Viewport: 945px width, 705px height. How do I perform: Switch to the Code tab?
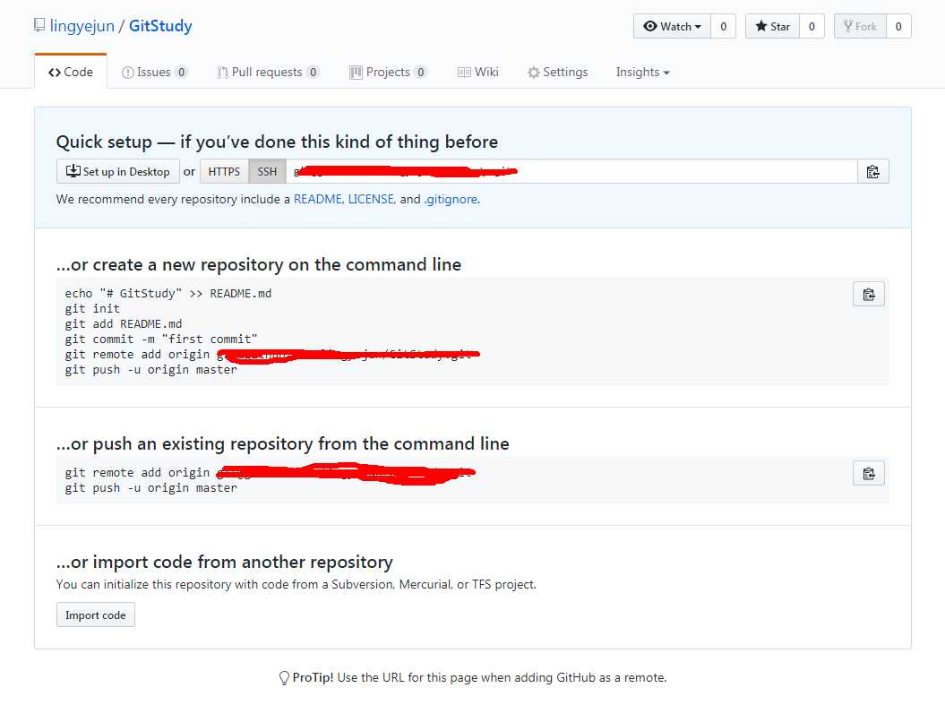[71, 73]
